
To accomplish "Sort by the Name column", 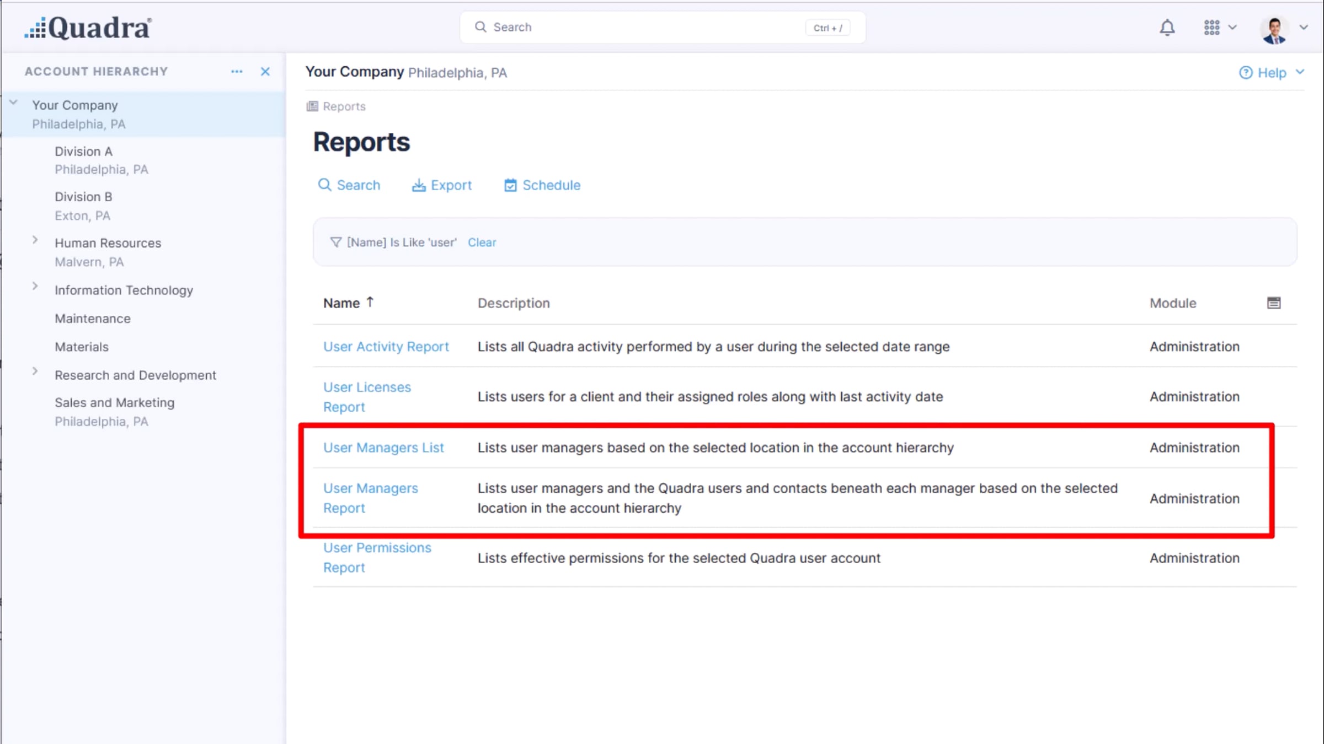I will pyautogui.click(x=349, y=303).
